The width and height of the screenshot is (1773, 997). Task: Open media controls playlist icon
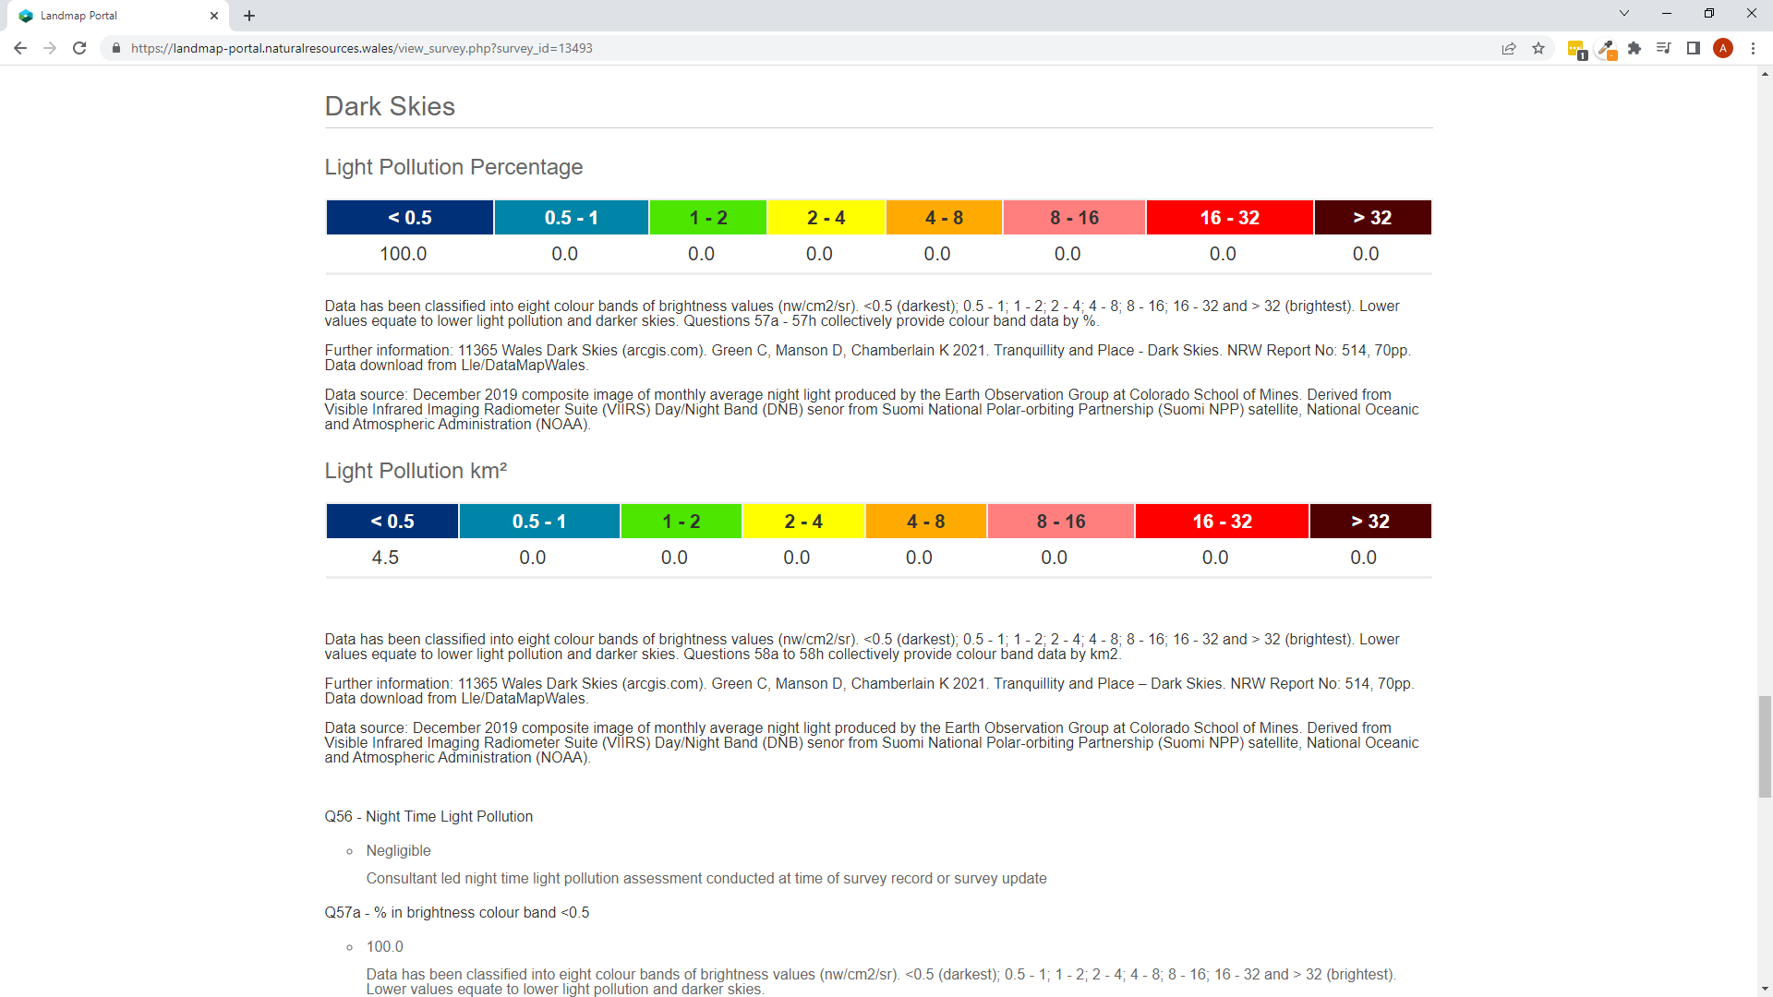tap(1663, 48)
